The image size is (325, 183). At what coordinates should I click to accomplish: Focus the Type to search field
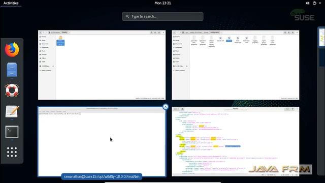pos(162,16)
